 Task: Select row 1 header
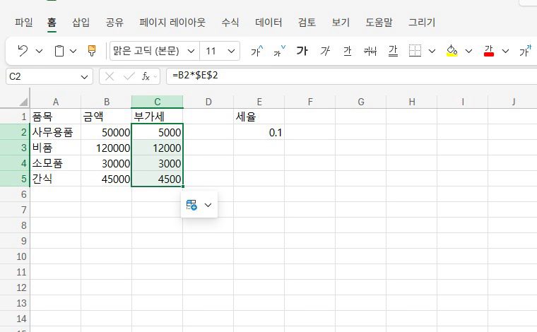click(x=15, y=117)
